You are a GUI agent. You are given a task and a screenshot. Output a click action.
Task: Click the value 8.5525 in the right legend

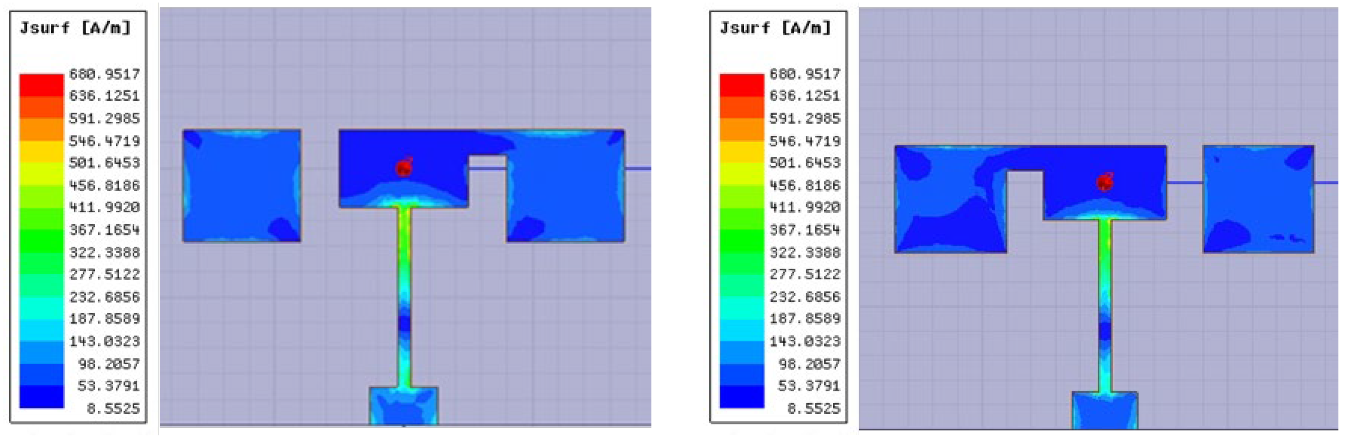(x=814, y=408)
